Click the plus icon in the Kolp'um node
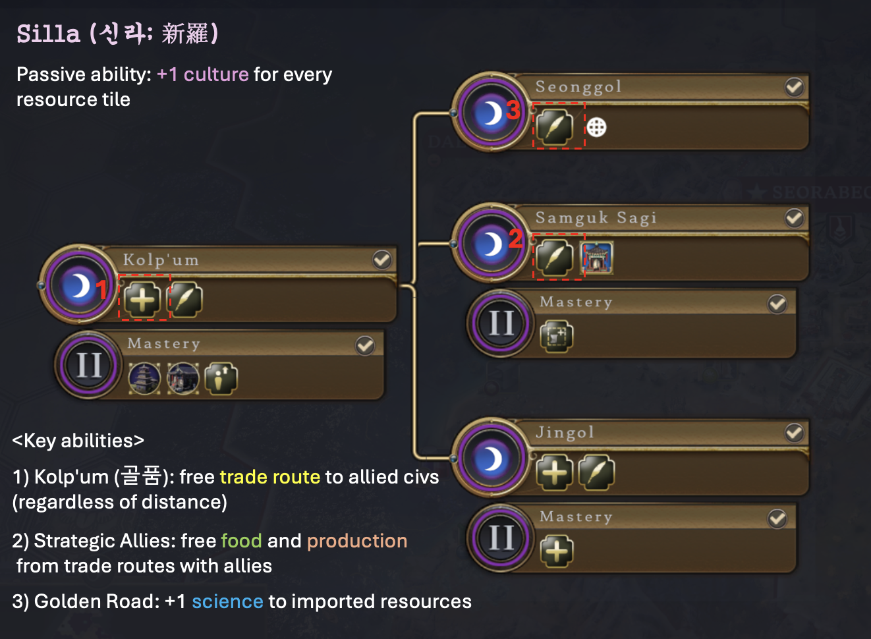 (x=142, y=300)
